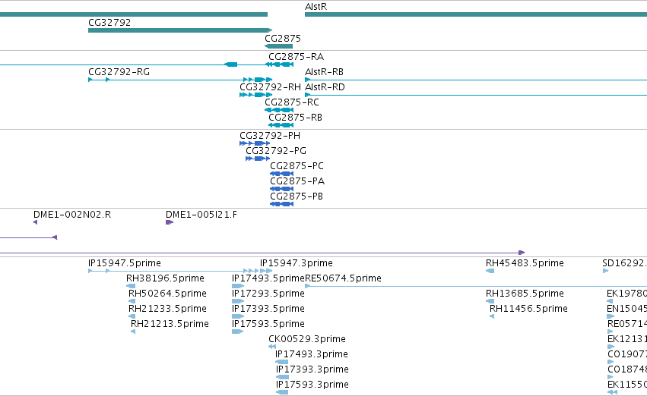
Task: Click the IP17593.3prime EST label
Action: point(312,385)
